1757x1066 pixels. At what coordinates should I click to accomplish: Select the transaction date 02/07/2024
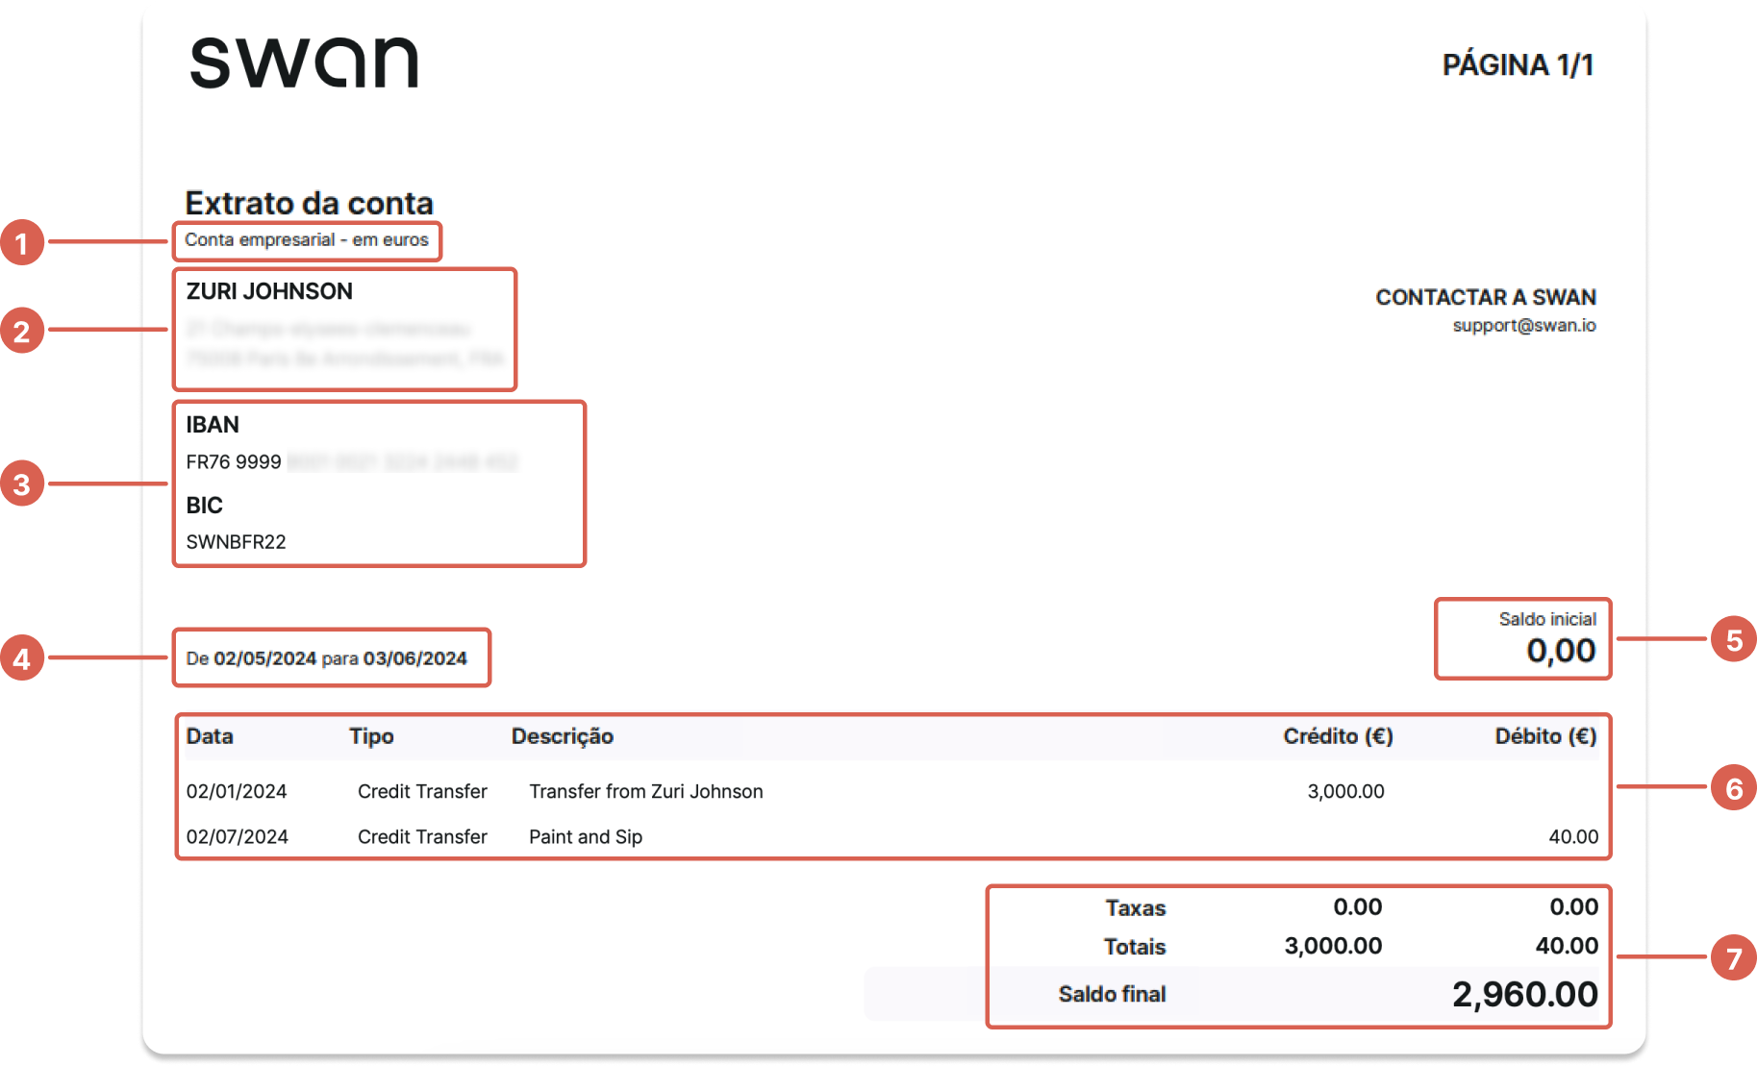[x=238, y=836]
